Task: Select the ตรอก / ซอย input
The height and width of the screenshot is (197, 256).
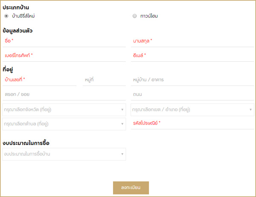Action: point(64,94)
